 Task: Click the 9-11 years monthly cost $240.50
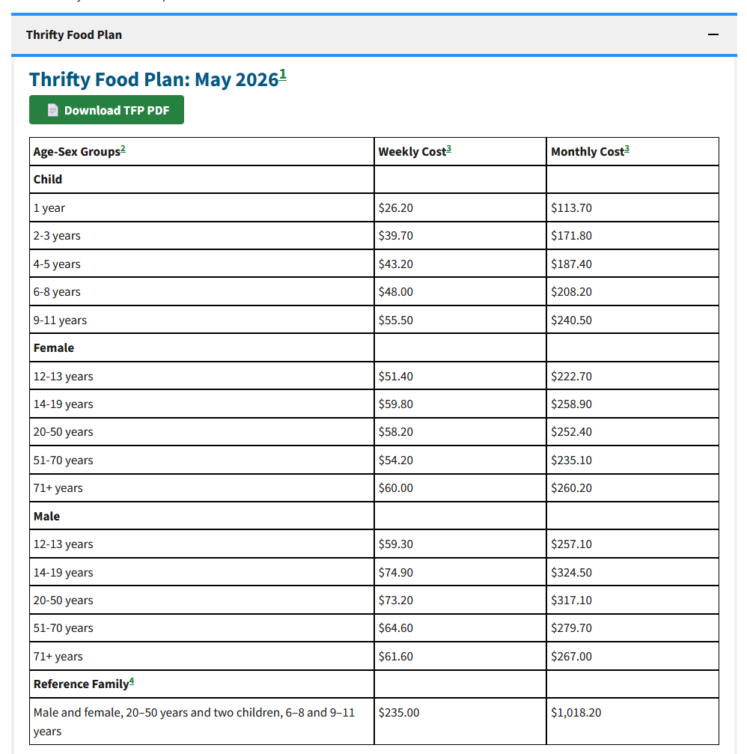point(571,320)
